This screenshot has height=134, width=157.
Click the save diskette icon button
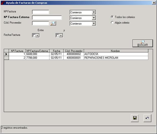(x=135, y=118)
